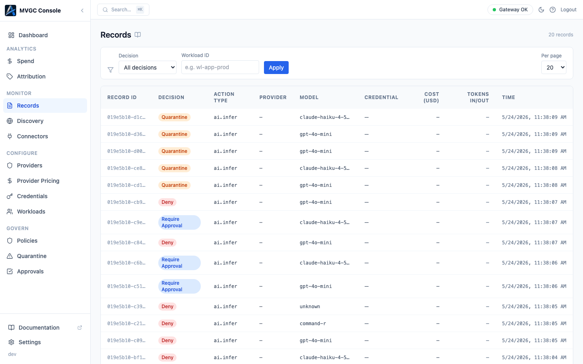Click the Quarantine warning triangle icon
Viewport: 583px width, 364px height.
point(10,256)
